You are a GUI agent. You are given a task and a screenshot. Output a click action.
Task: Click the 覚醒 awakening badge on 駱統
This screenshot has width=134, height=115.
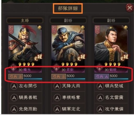(x=124, y=57)
